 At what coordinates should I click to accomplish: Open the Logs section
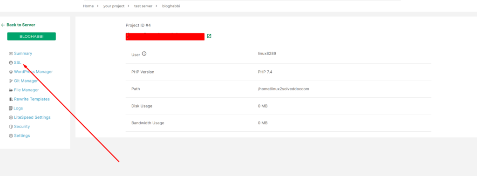tap(18, 108)
